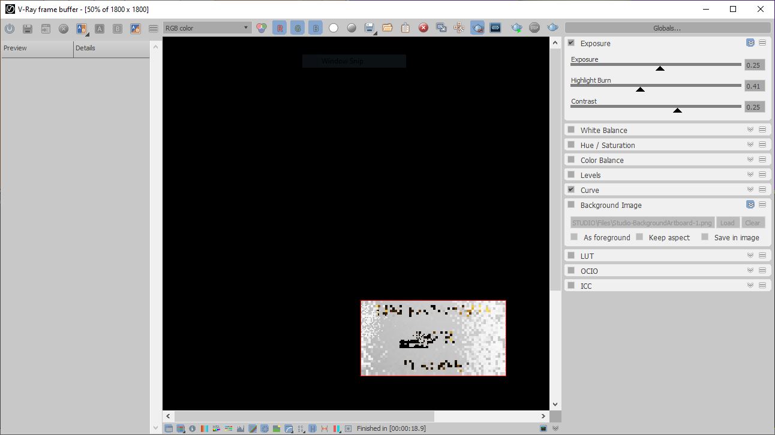The width and height of the screenshot is (775, 435).
Task: Switch to RGB channels view icon
Action: tap(262, 28)
